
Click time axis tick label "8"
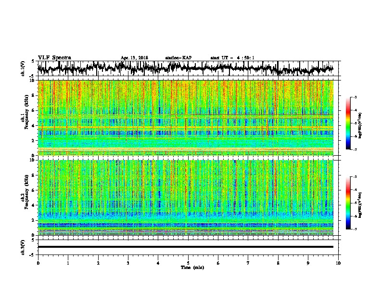pos(278,263)
